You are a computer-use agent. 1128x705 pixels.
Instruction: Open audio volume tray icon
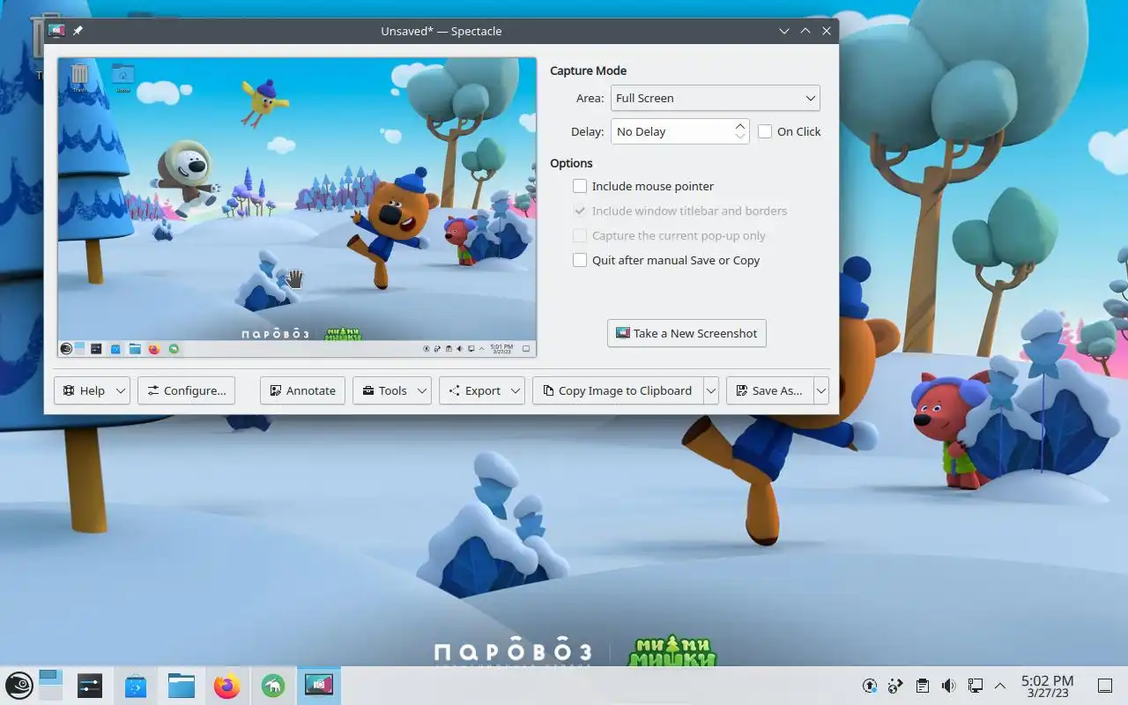click(x=948, y=686)
